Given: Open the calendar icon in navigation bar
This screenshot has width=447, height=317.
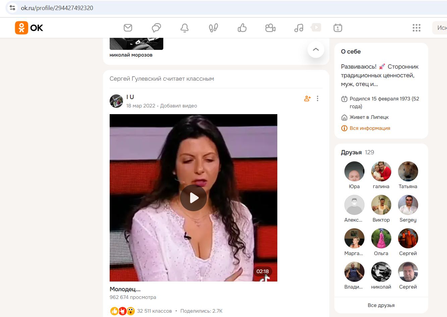Looking at the screenshot, I should coord(338,28).
